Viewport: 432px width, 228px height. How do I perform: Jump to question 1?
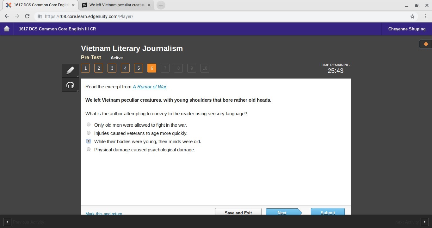85,68
